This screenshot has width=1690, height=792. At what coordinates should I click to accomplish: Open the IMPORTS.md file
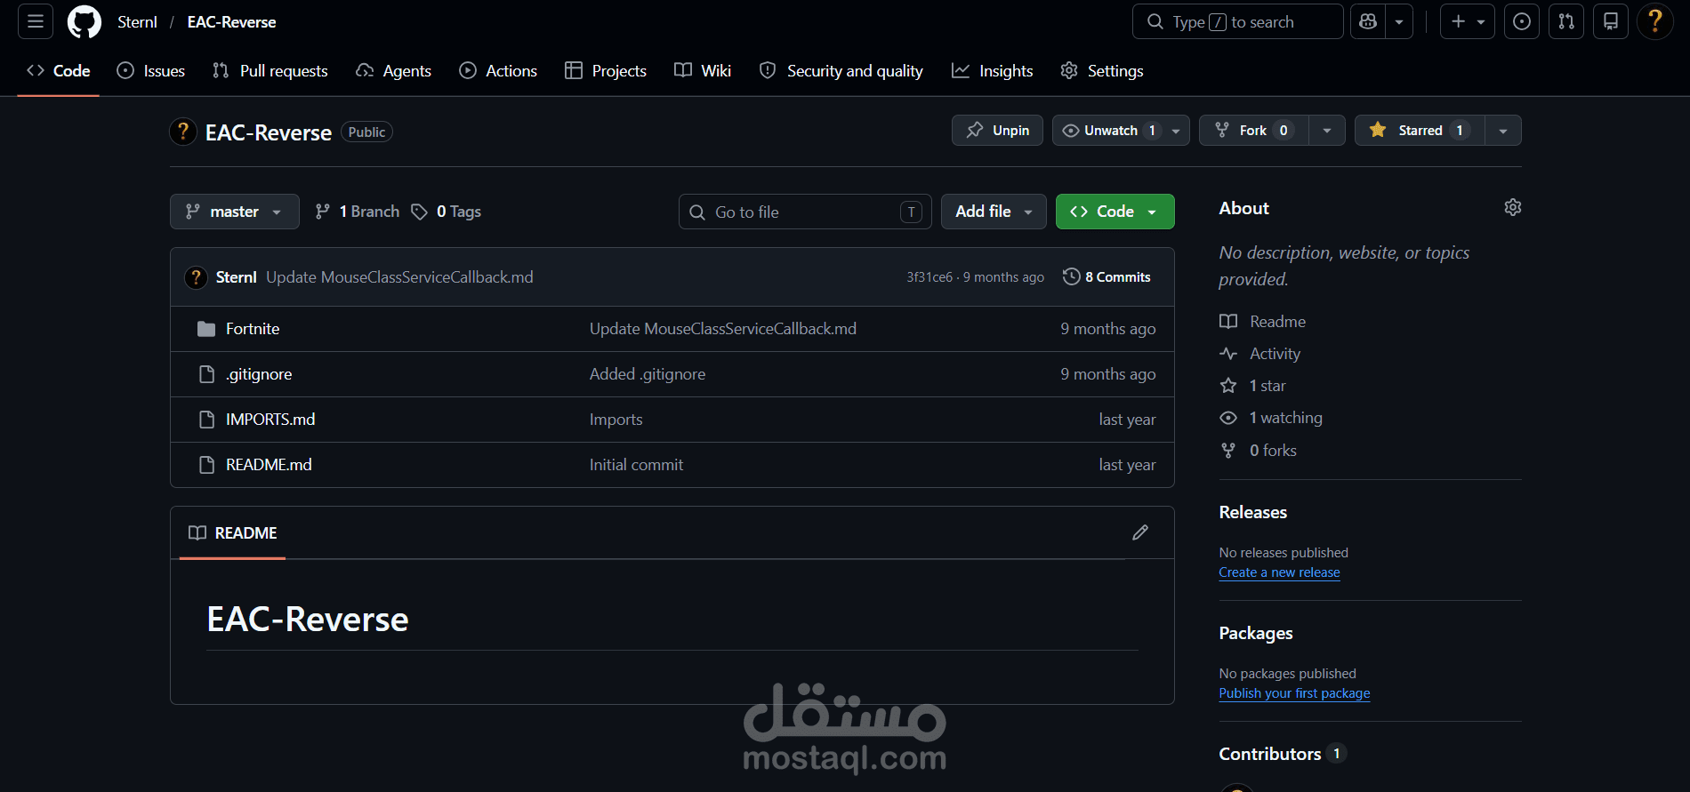pos(270,420)
